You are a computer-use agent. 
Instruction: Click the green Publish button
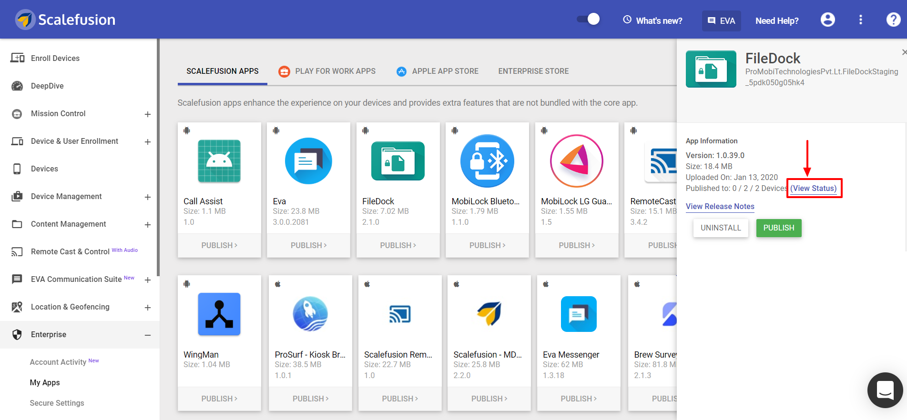coord(779,228)
